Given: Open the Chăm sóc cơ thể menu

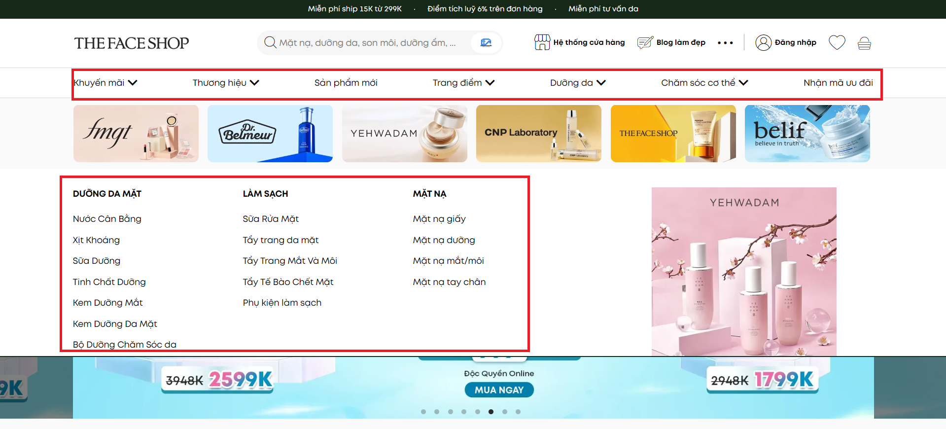Looking at the screenshot, I should click(x=698, y=83).
